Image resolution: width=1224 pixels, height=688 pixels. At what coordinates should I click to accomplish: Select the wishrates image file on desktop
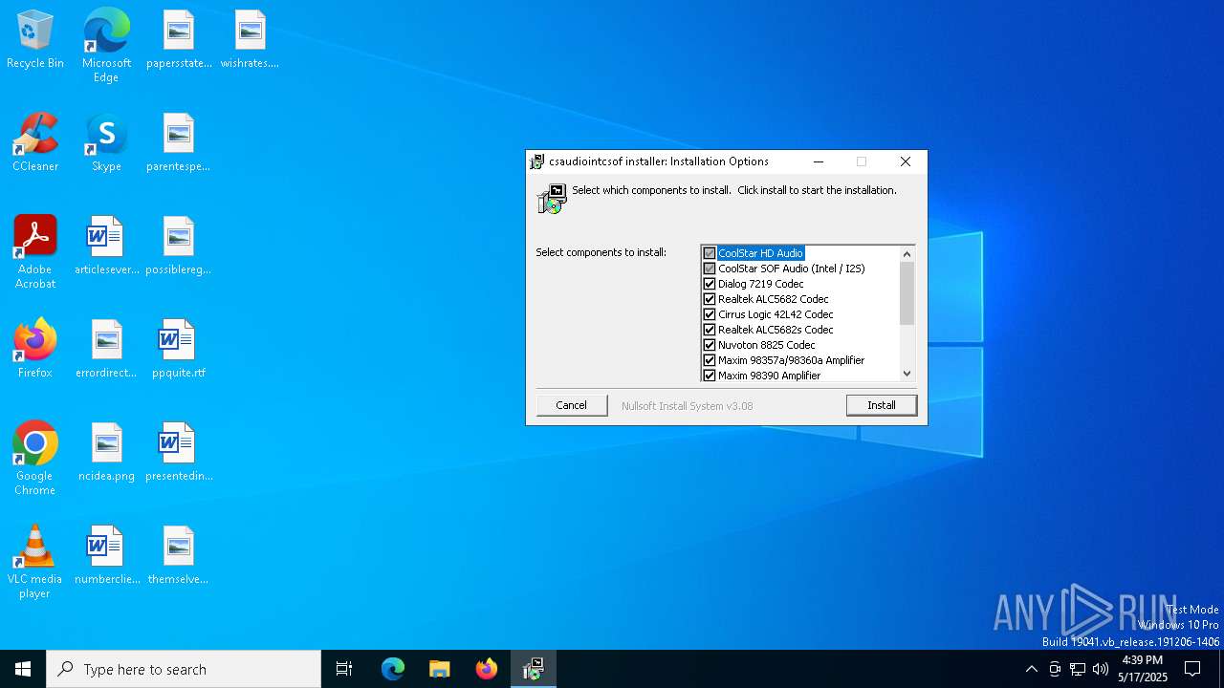click(x=250, y=40)
